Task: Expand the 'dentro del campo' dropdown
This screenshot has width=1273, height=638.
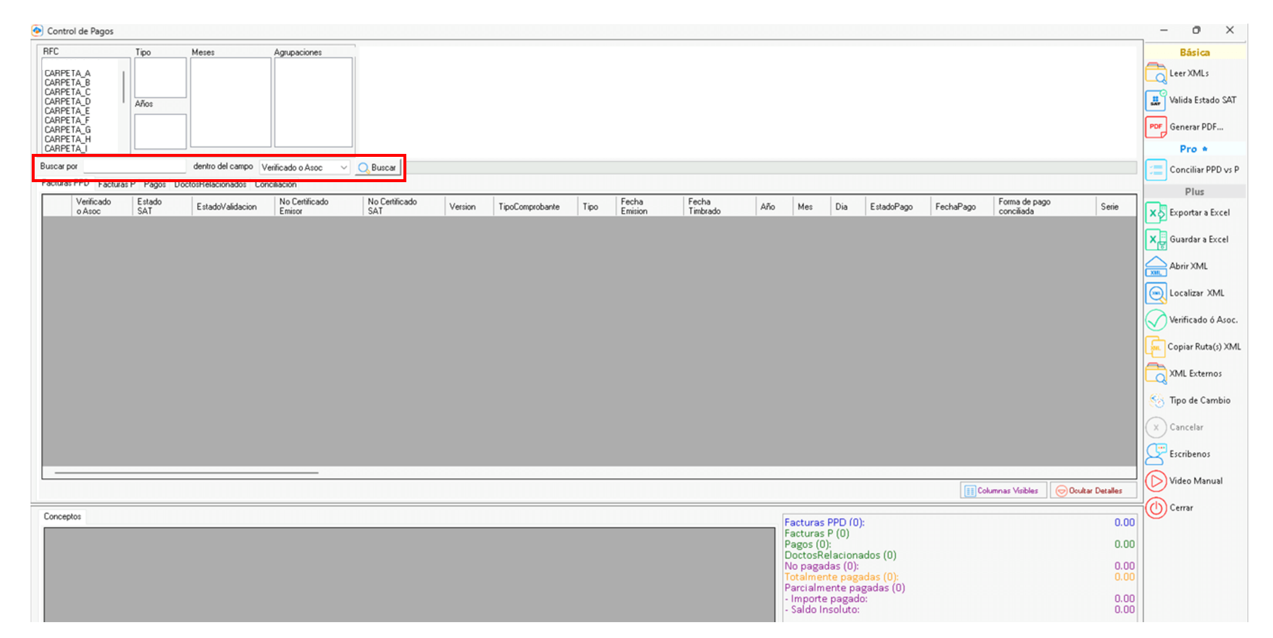Action: tap(343, 167)
